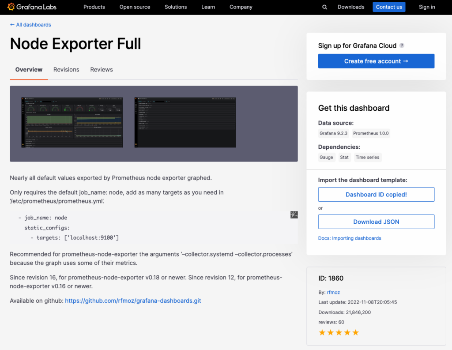
Task: Open the Solutions menu
Action: click(x=176, y=7)
